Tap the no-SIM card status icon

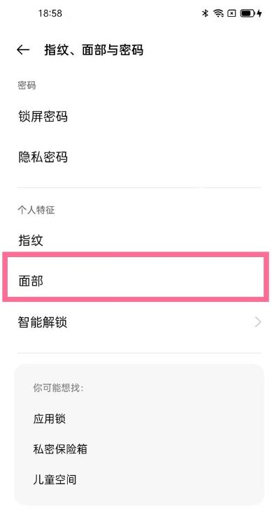231,13
